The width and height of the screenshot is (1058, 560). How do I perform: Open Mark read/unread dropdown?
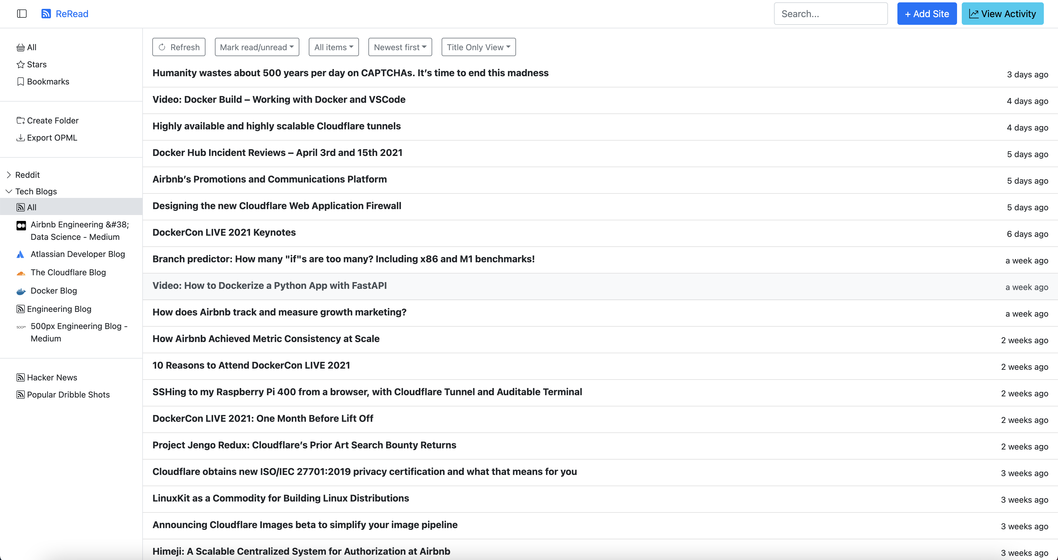[x=257, y=47]
